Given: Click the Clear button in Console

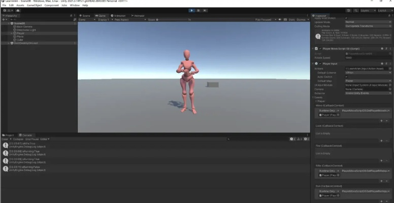Looking at the screenshot, I should coord(5,139).
